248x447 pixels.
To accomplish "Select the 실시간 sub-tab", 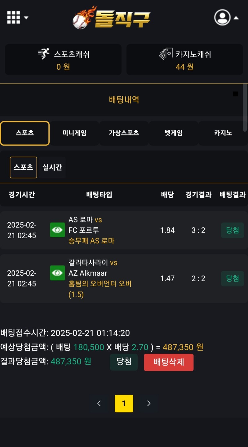I will point(52,167).
